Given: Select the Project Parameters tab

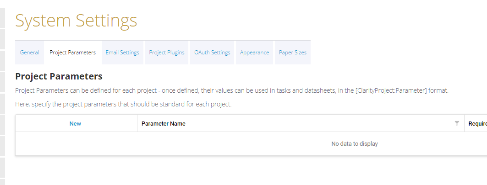Looking at the screenshot, I should 72,53.
